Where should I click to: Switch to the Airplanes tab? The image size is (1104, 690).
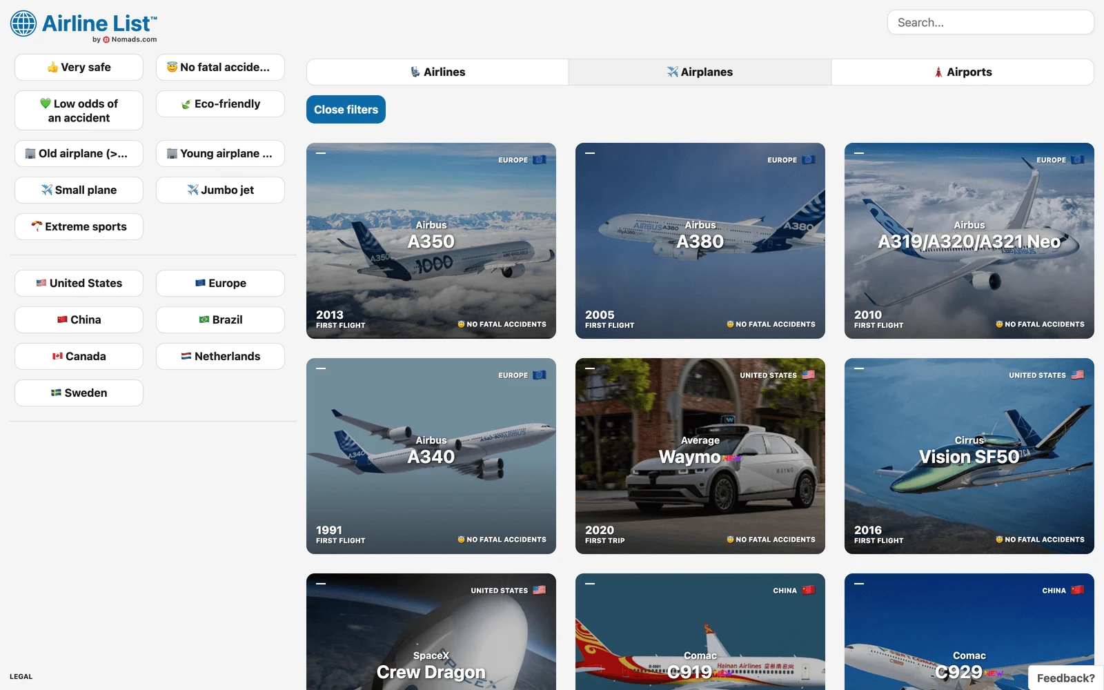click(x=700, y=72)
